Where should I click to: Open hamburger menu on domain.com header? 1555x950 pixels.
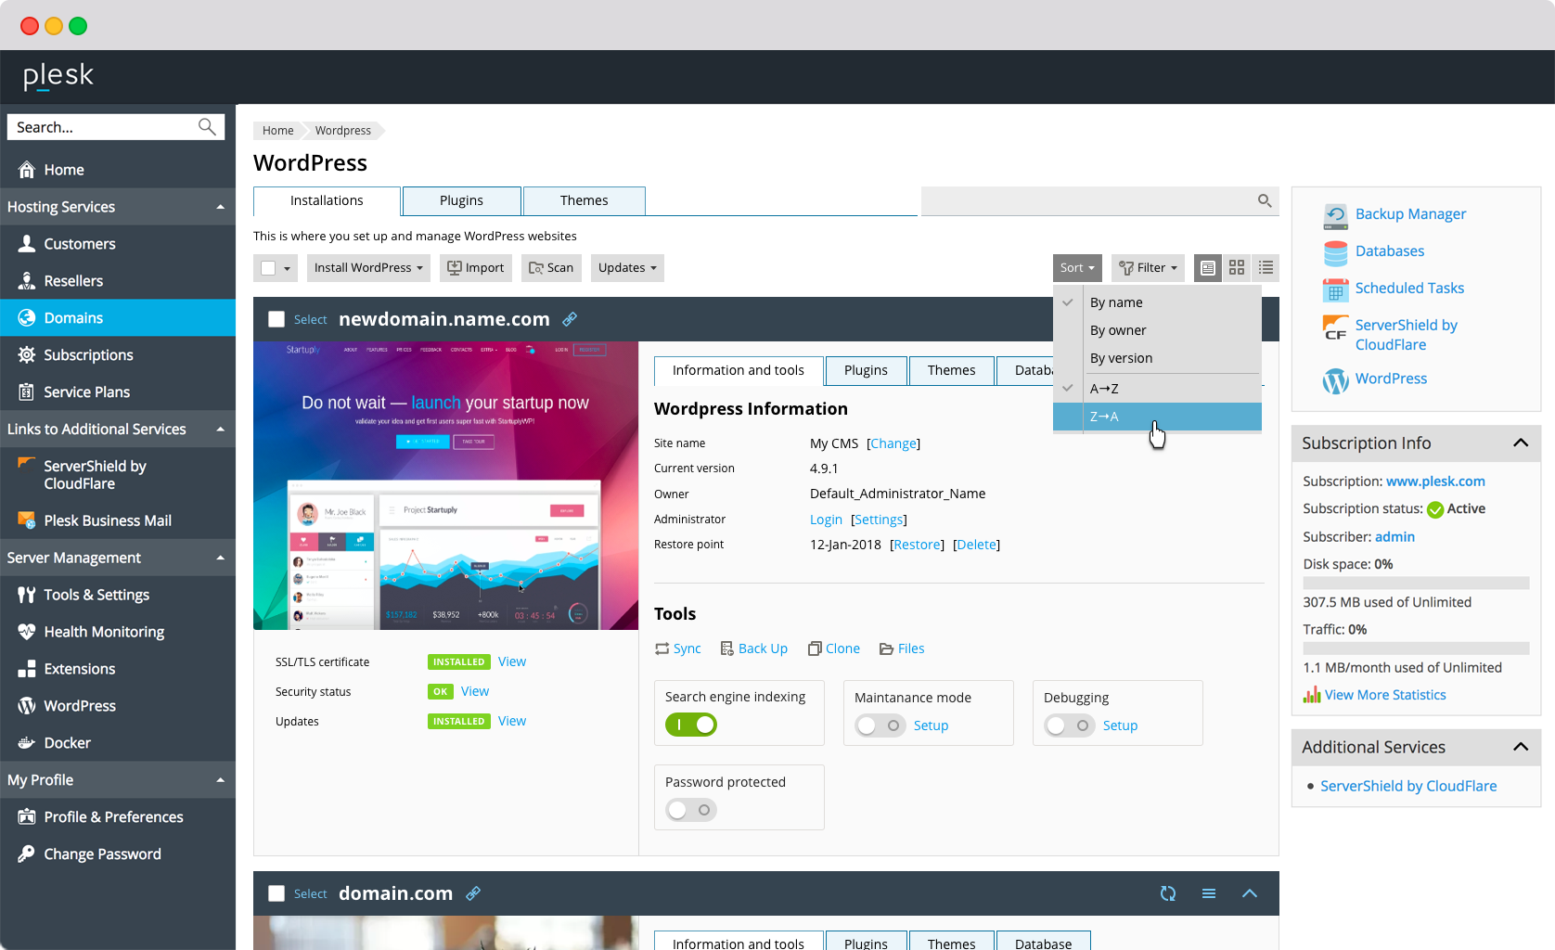pyautogui.click(x=1209, y=893)
